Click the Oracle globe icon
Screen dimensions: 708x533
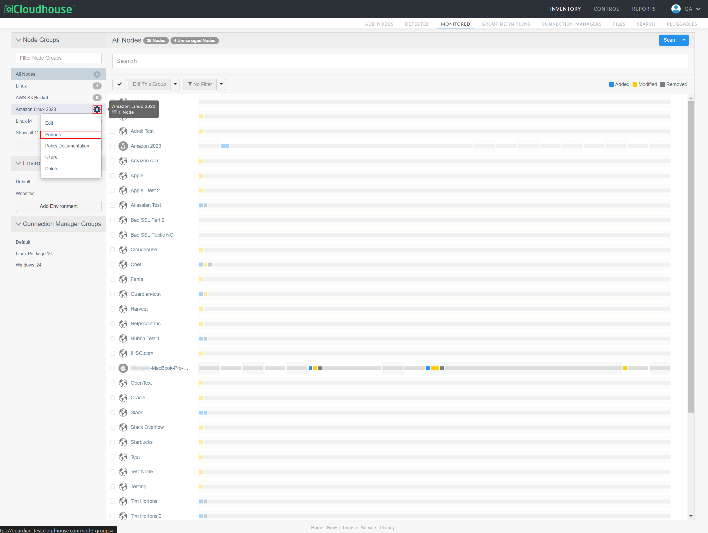click(x=123, y=398)
